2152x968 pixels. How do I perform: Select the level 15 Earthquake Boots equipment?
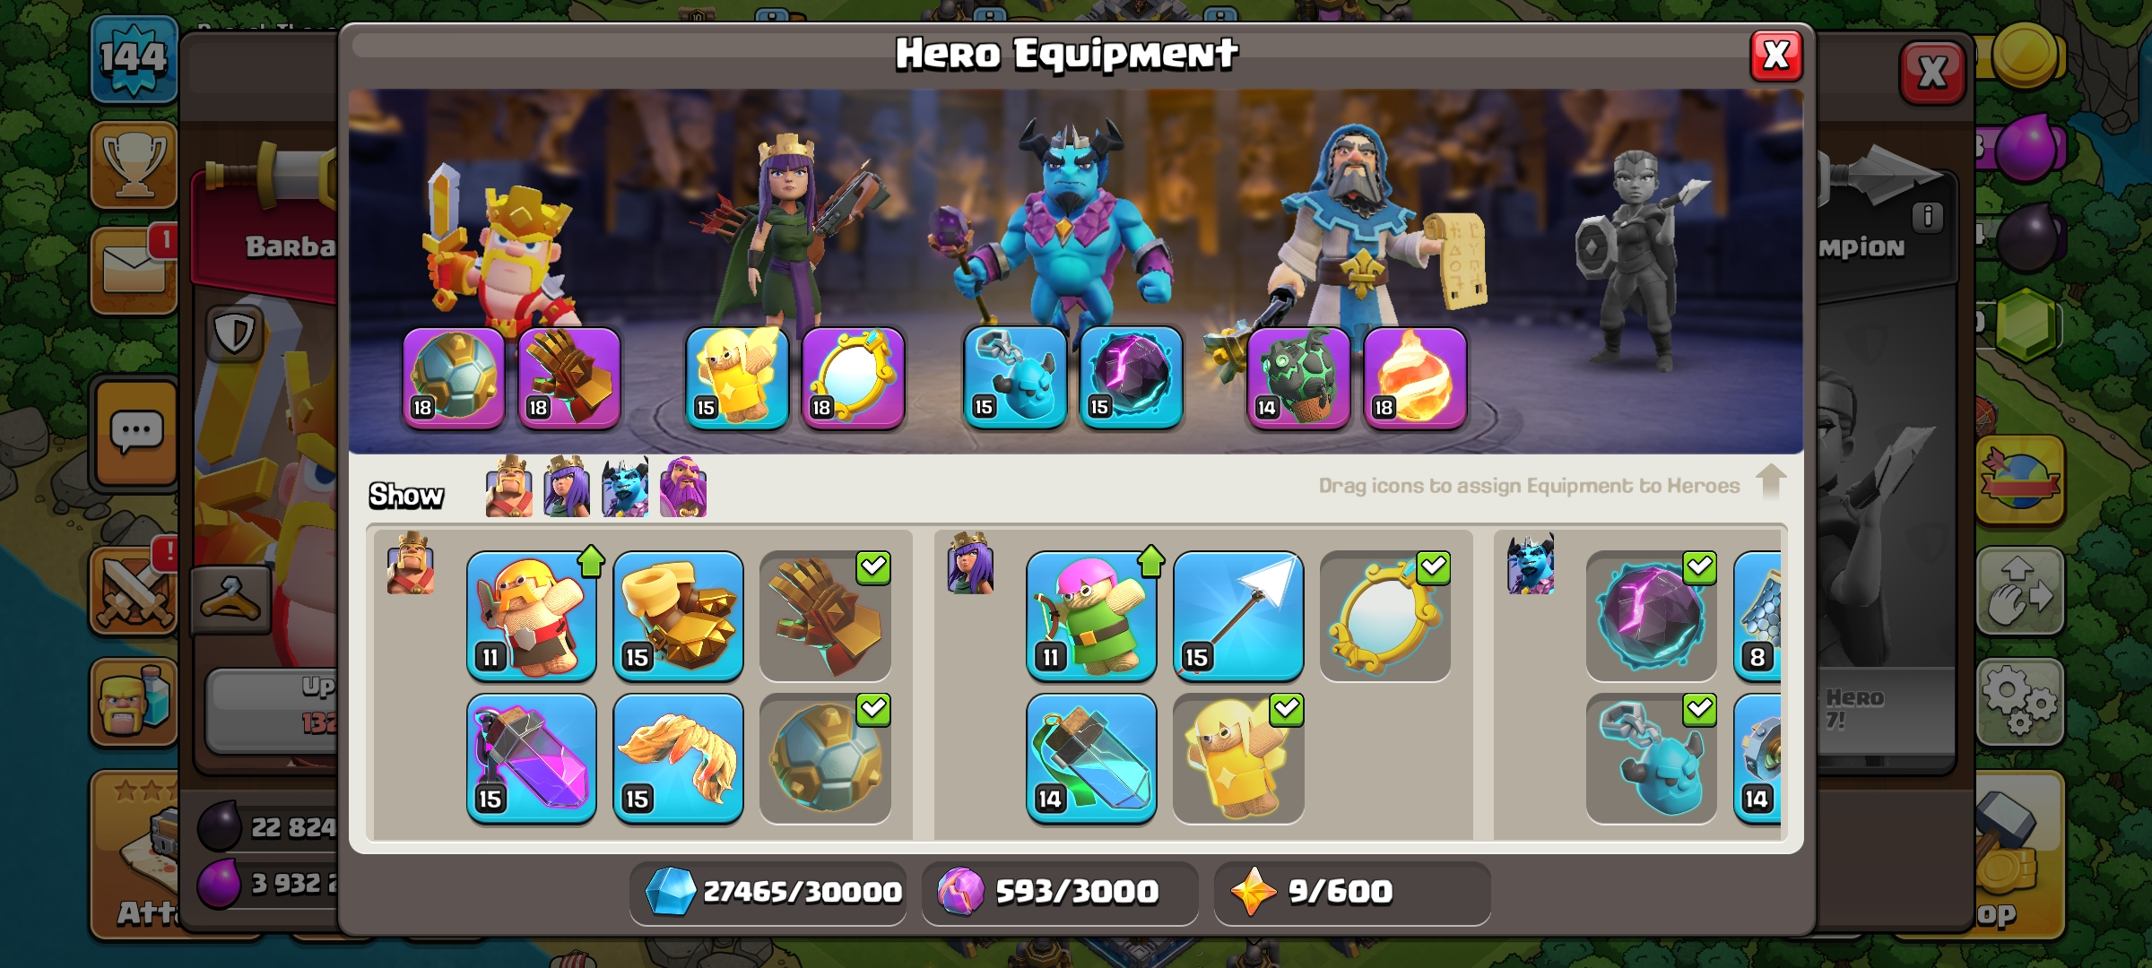pyautogui.click(x=679, y=616)
